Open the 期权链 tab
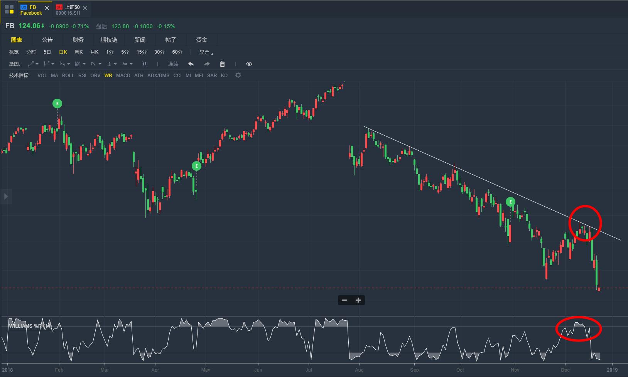This screenshot has height=377, width=628. [x=109, y=40]
